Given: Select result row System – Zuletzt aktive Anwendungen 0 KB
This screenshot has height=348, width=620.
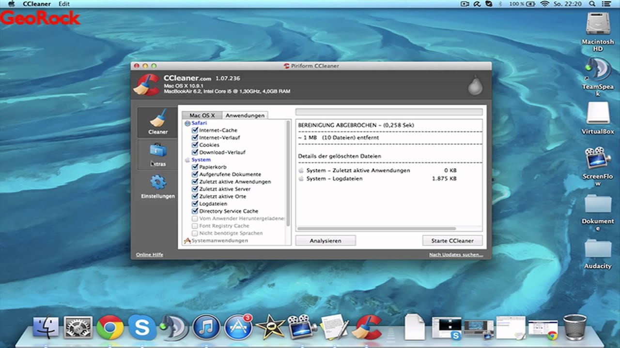Looking at the screenshot, I should (x=378, y=171).
